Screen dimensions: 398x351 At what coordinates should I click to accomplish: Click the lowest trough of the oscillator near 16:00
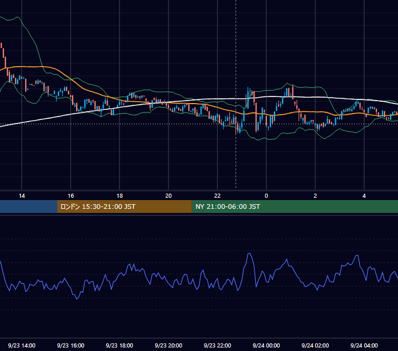coord(77,299)
